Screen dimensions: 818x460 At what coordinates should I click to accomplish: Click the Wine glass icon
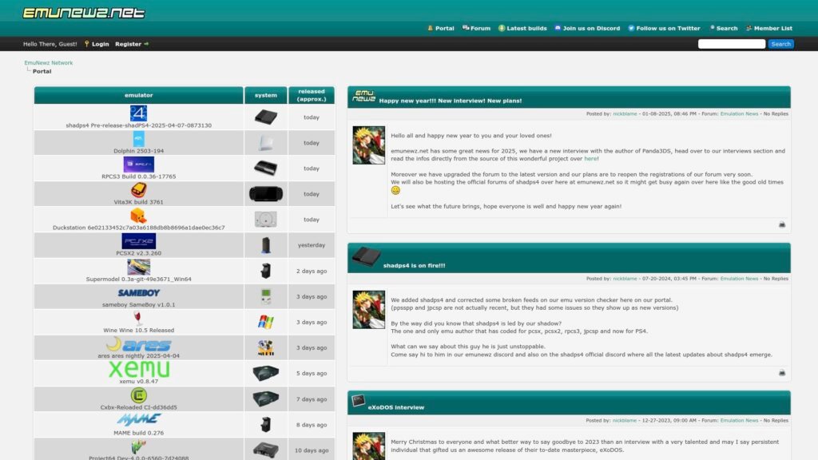tap(137, 318)
